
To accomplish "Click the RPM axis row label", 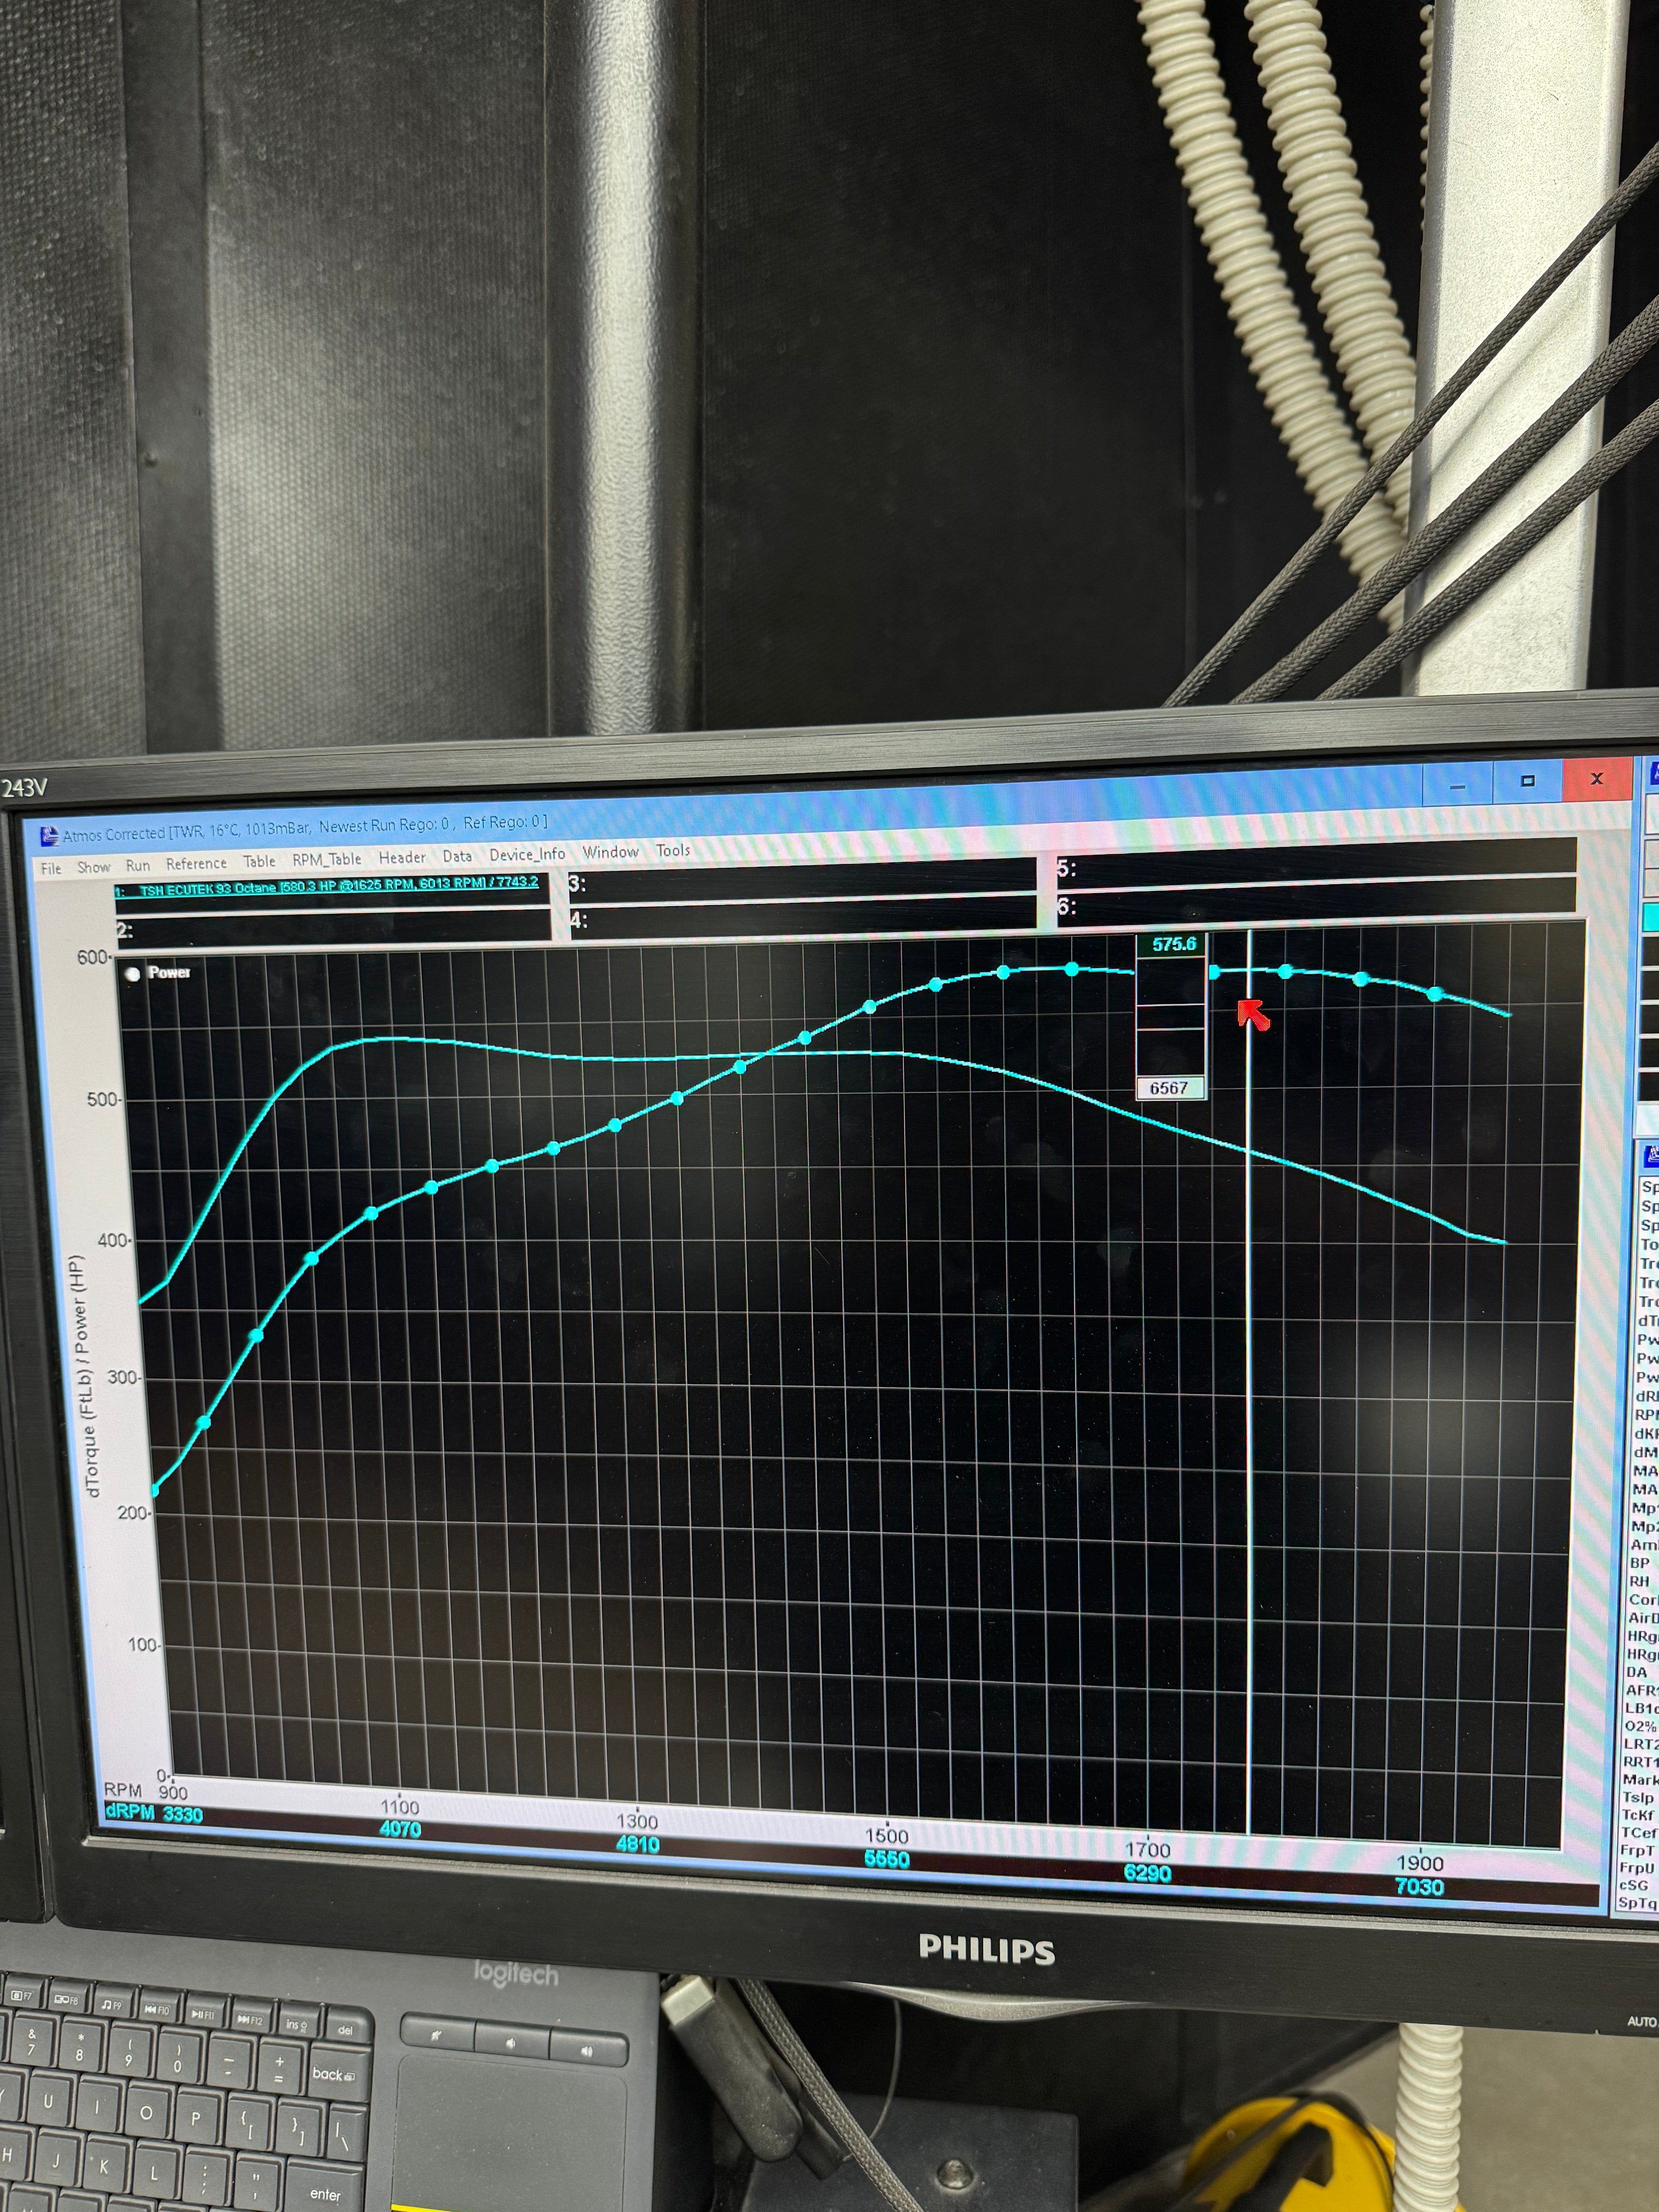I will [x=123, y=1790].
